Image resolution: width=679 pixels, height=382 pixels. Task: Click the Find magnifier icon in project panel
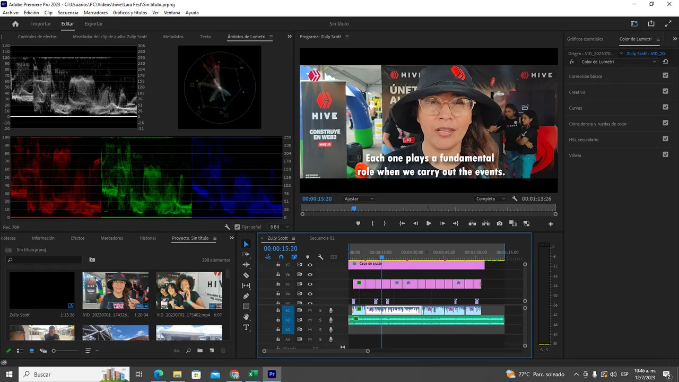(188, 351)
